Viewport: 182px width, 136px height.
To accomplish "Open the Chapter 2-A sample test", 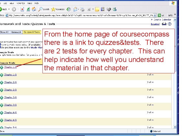I will (10, 82).
